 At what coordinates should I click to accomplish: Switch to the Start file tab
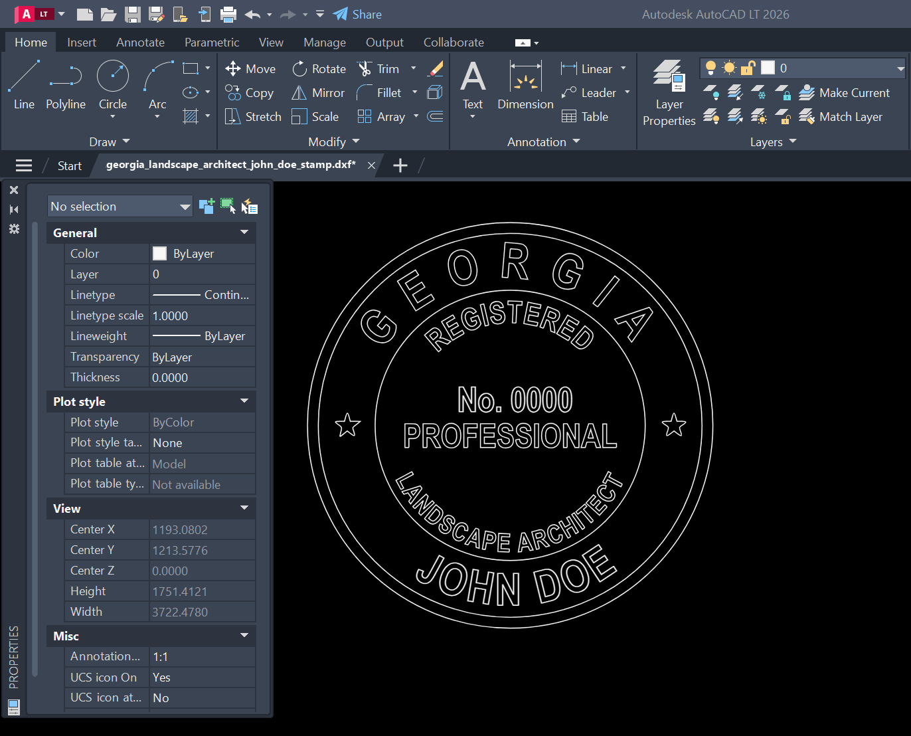click(69, 165)
